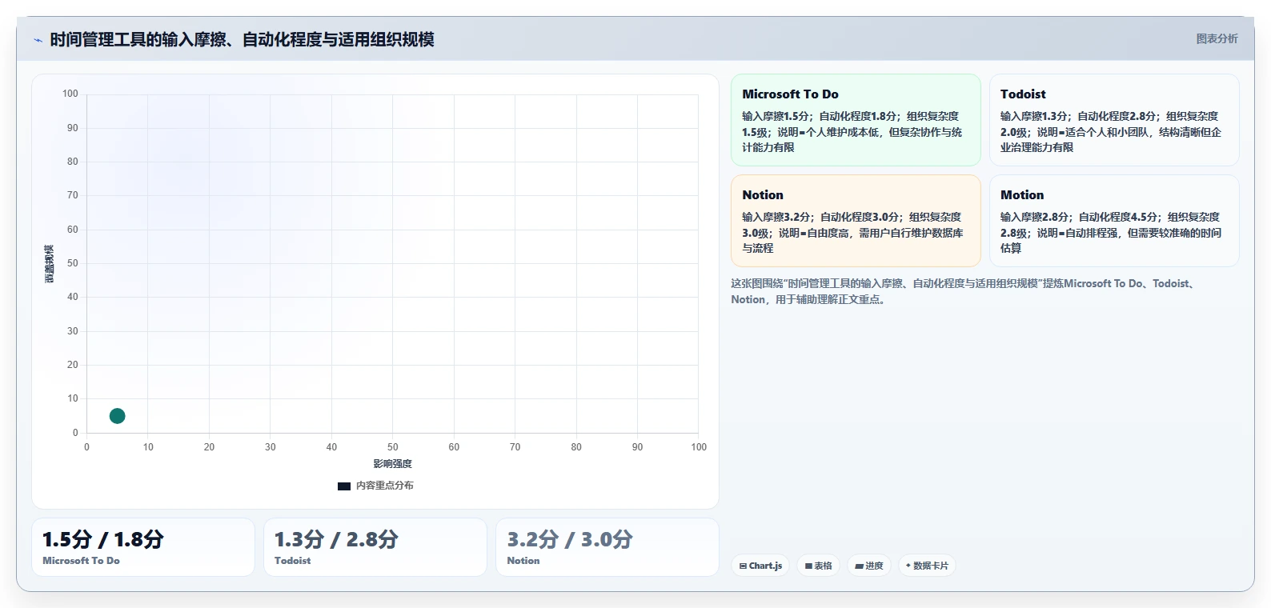Open the Microsoft To Do info card
Image resolution: width=1271 pixels, height=608 pixels.
coord(856,120)
